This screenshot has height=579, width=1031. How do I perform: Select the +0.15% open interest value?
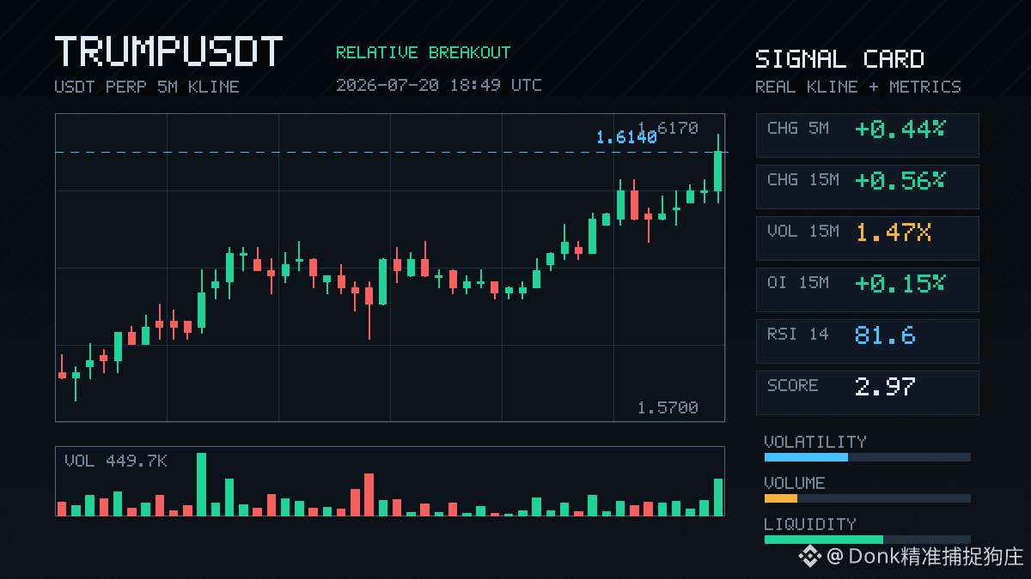900,283
